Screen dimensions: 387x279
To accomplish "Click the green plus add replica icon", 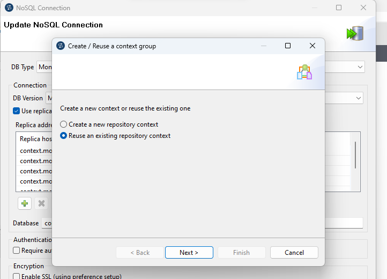I will point(25,203).
